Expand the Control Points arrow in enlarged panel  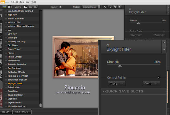[x=159, y=77]
